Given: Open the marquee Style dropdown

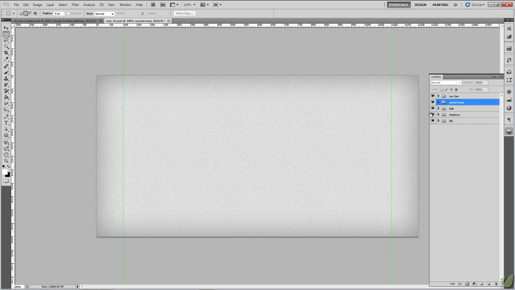Looking at the screenshot, I should [104, 14].
